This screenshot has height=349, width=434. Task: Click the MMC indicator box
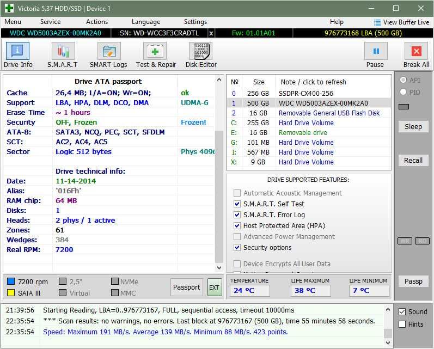pyautogui.click(x=114, y=293)
